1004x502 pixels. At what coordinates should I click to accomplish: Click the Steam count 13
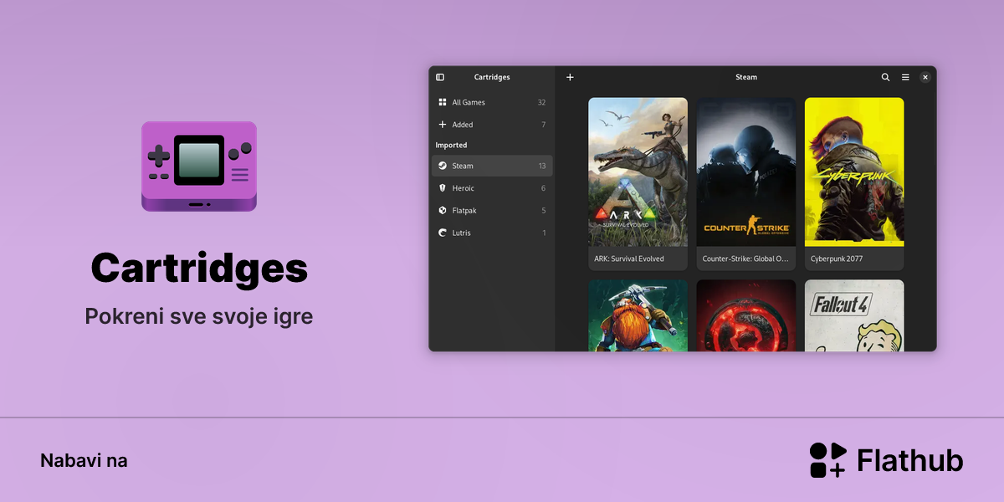[x=542, y=166]
